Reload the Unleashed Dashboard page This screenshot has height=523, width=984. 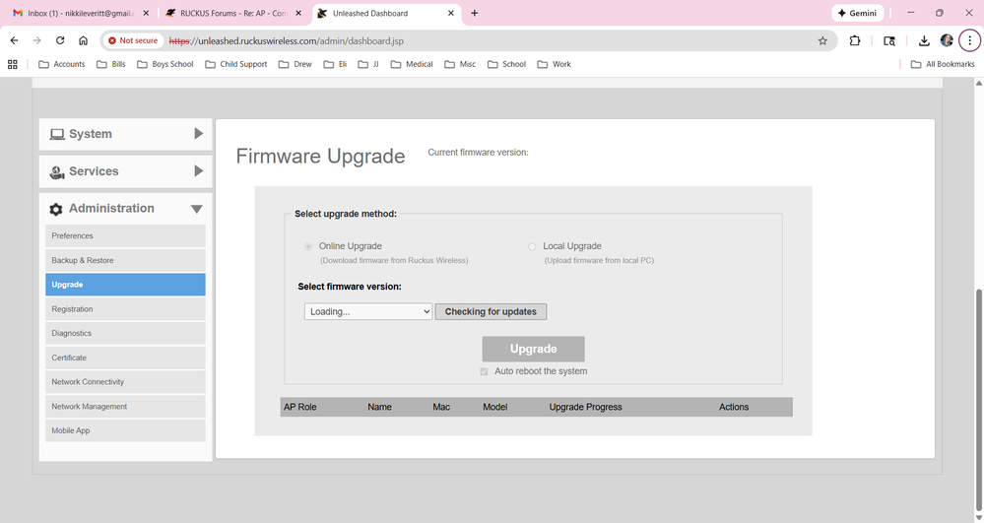click(x=60, y=40)
